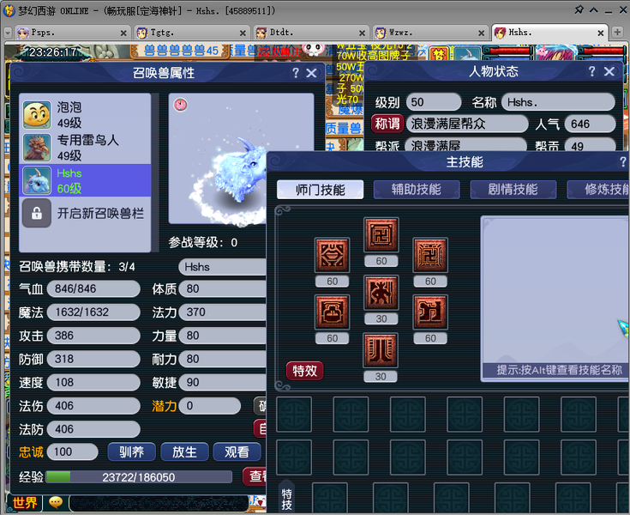The height and width of the screenshot is (515, 630).
Task: Click the top center skill icon level 60
Action: coord(381,235)
